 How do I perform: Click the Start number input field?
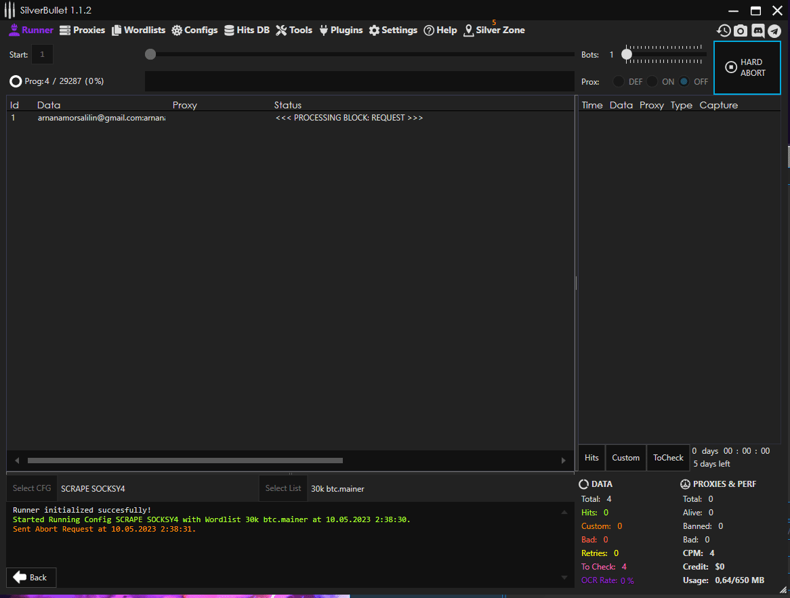(x=42, y=54)
